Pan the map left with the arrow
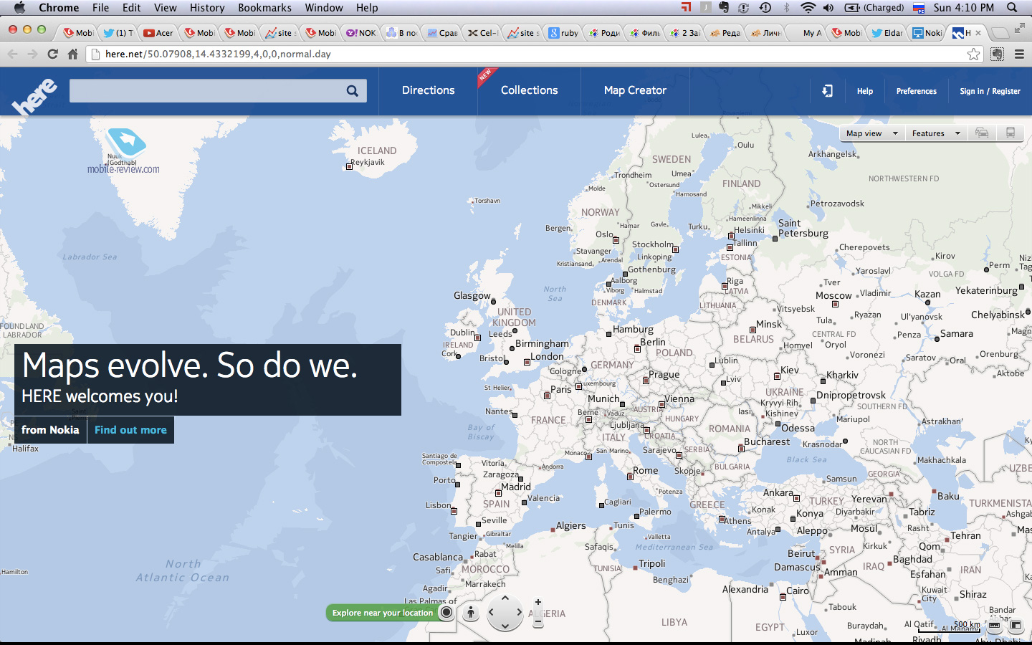This screenshot has width=1032, height=645. 492,613
